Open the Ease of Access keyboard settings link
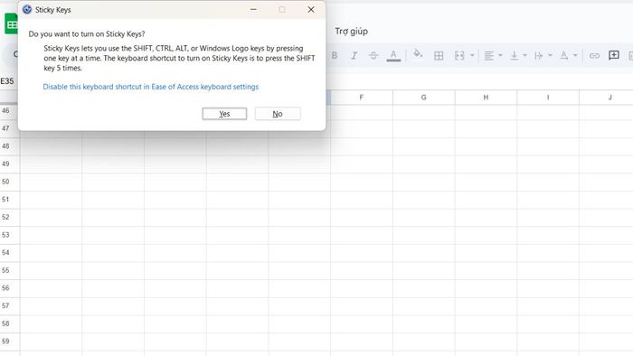633x356 pixels. click(x=151, y=87)
